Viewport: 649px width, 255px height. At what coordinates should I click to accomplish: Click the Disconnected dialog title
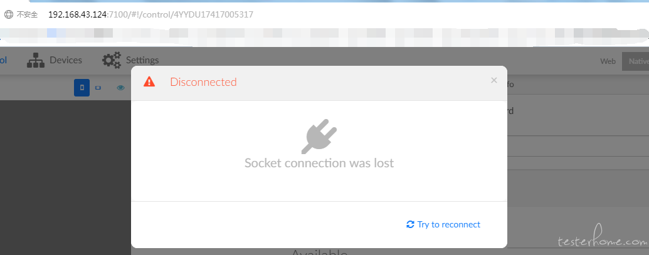click(x=203, y=82)
